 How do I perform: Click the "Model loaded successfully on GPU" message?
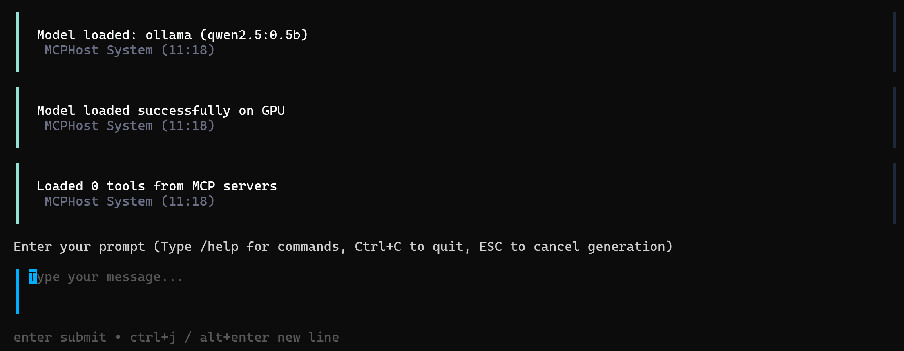tap(161, 111)
